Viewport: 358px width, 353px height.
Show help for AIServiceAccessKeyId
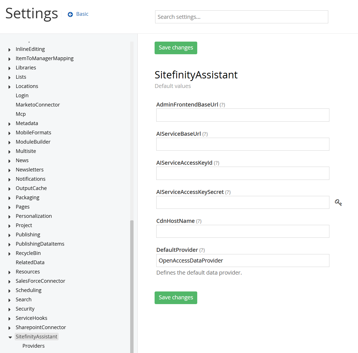[217, 163]
